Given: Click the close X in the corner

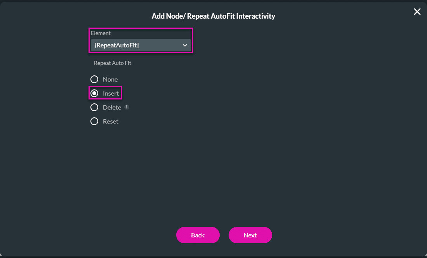Looking at the screenshot, I should point(417,12).
